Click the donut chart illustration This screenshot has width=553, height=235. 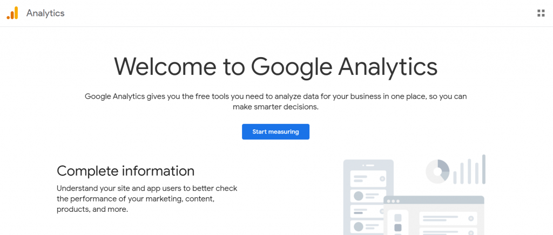437,171
